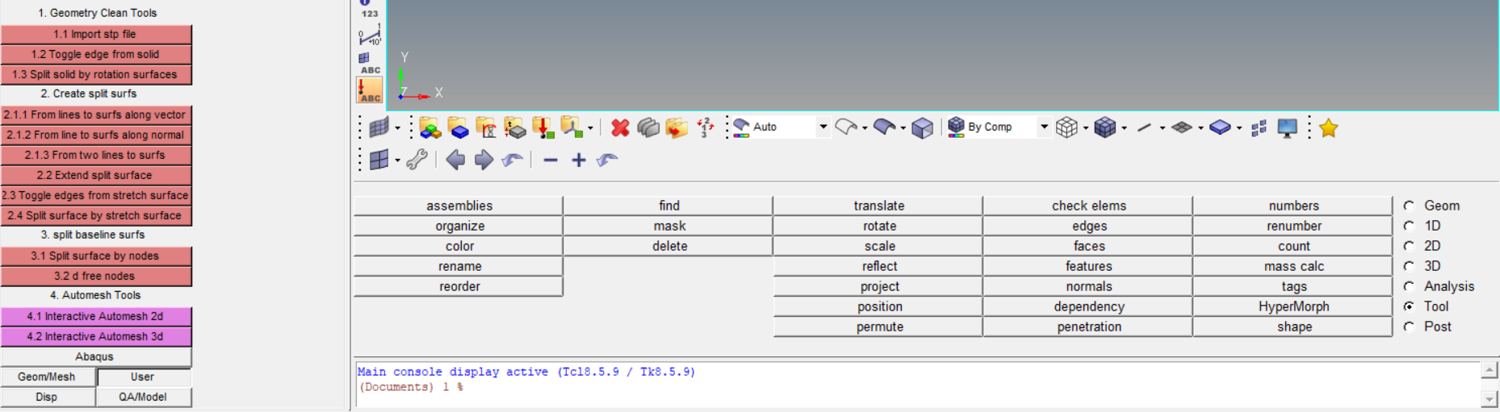Click the transparent cube geometry icon
Screen dimensions: 1500x412
point(922,127)
